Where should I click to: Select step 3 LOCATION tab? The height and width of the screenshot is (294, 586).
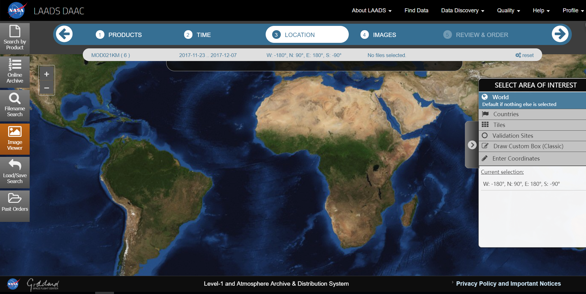pyautogui.click(x=307, y=35)
